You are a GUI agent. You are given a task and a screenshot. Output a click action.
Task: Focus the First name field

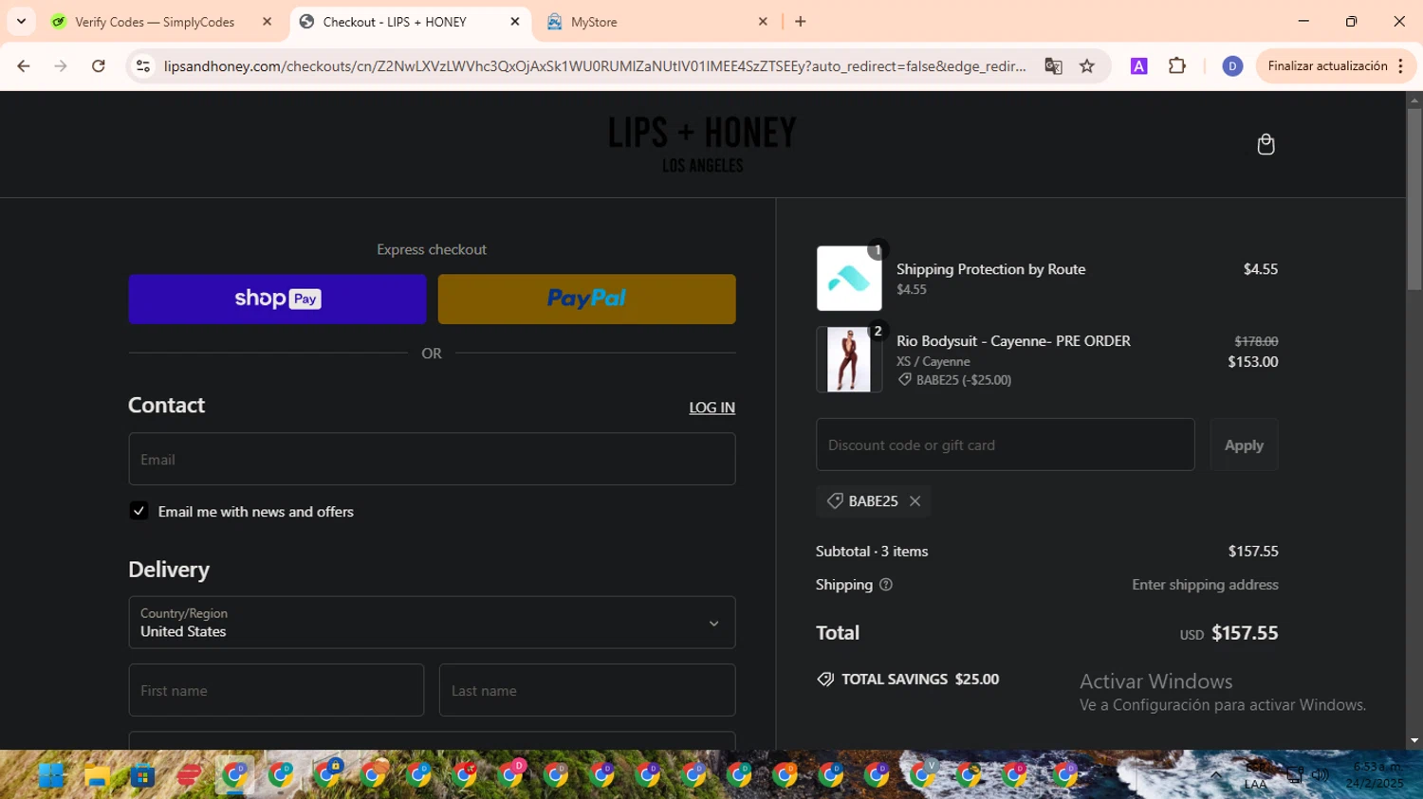pyautogui.click(x=276, y=690)
